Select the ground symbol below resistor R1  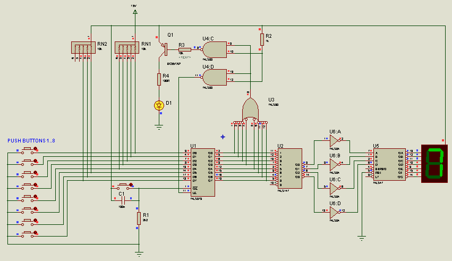(139, 254)
